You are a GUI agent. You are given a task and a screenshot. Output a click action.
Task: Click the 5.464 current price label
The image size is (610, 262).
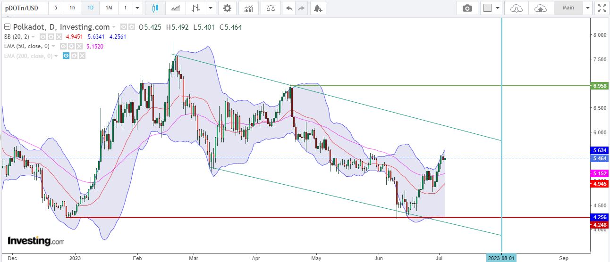599,158
